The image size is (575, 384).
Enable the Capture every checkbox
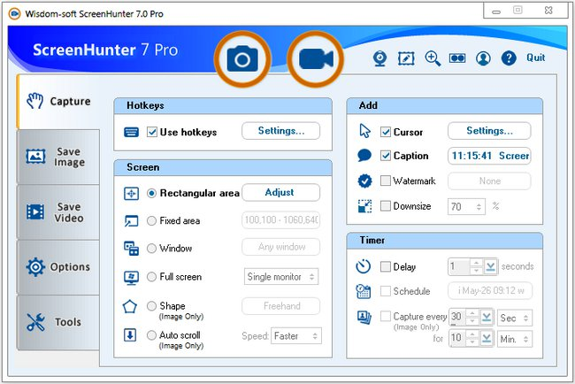coord(386,316)
